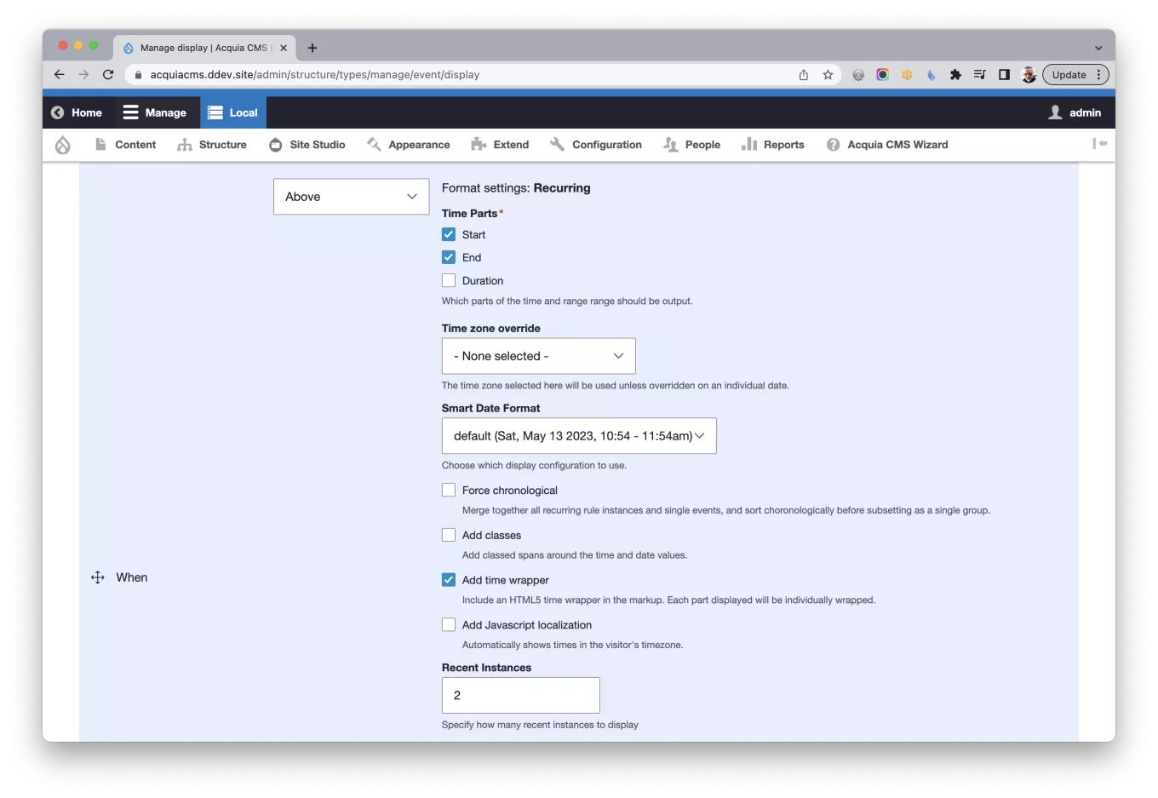Open the browser side panel icon
1158x798 pixels.
(1004, 75)
